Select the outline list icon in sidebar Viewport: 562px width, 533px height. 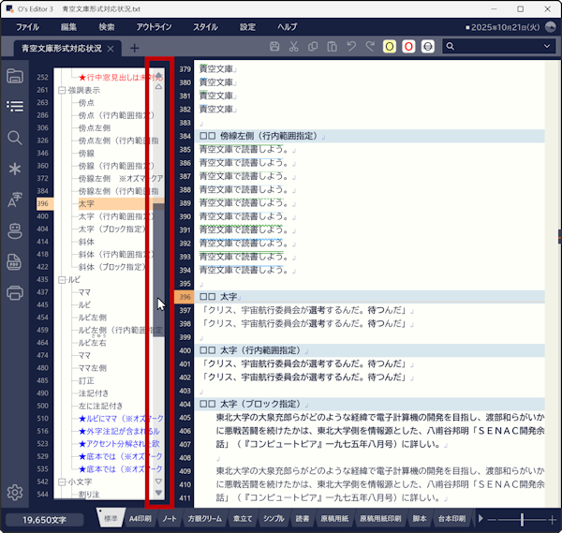point(15,106)
